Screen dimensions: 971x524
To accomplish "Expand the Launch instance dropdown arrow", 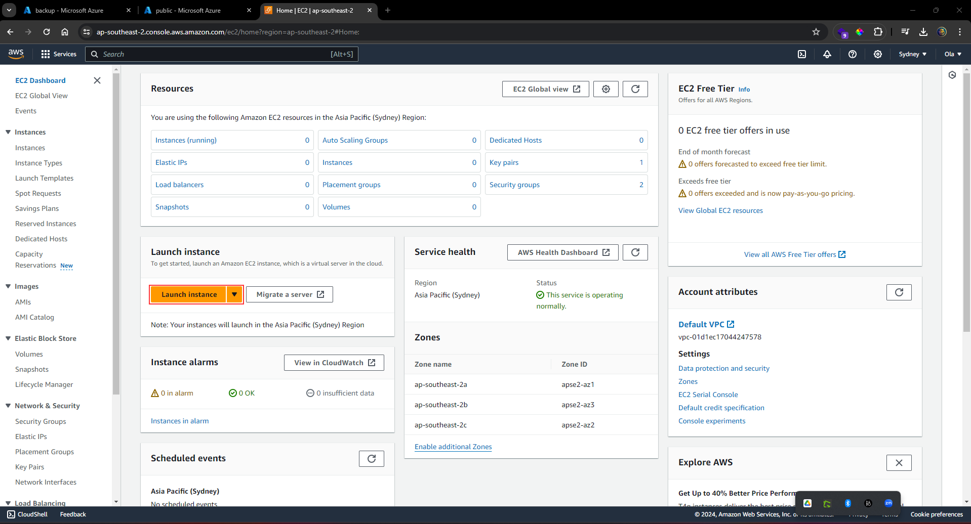I will coord(234,294).
